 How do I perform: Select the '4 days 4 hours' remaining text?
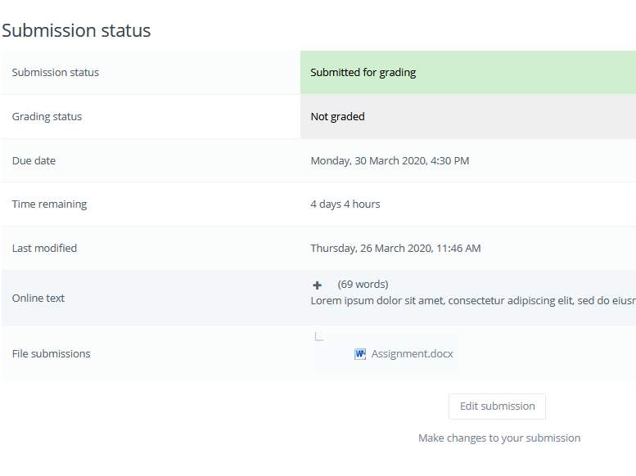pyautogui.click(x=345, y=204)
